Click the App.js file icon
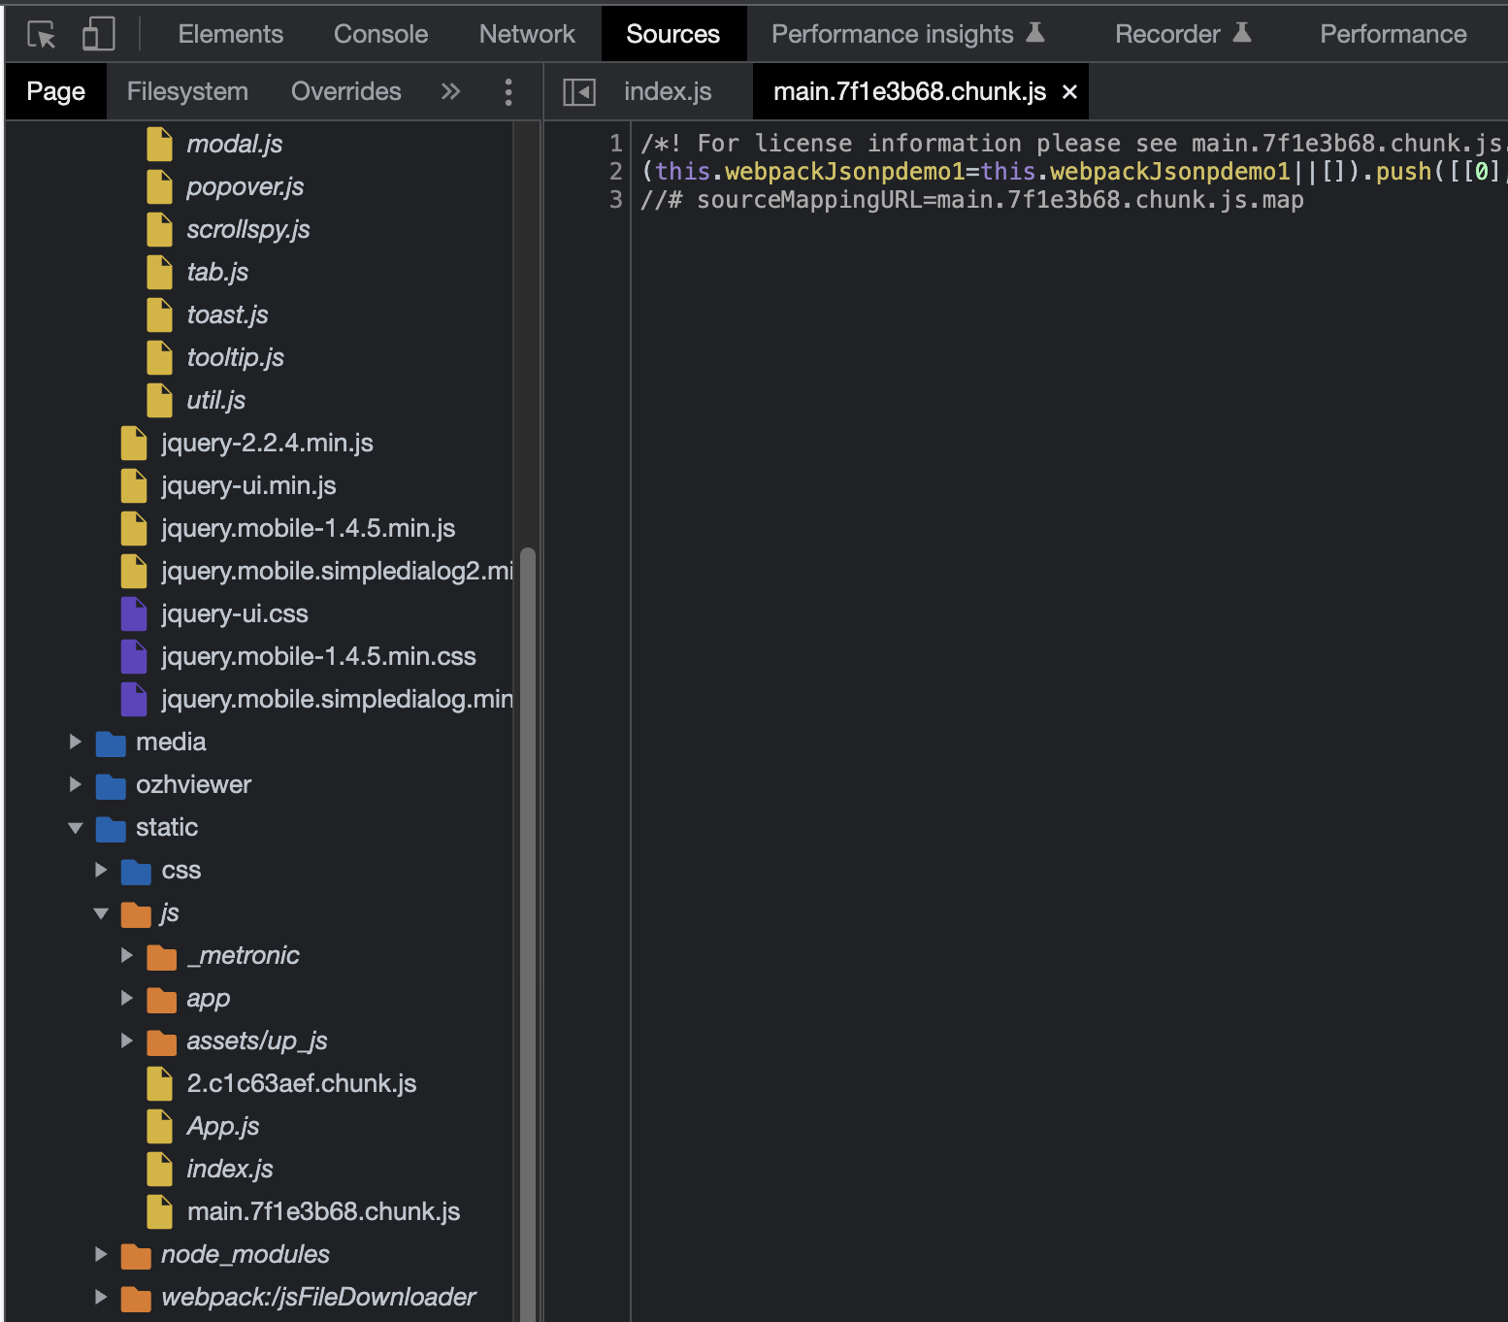The image size is (1508, 1322). 159,1126
